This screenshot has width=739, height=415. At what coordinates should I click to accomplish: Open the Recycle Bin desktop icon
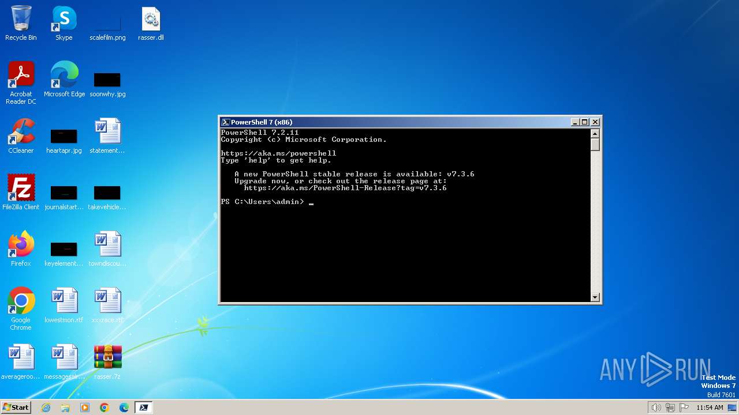click(21, 23)
